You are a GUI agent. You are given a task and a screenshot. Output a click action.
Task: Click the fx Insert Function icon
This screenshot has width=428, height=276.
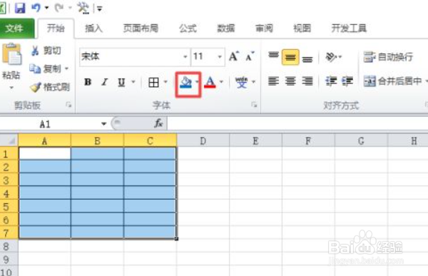[x=158, y=123]
